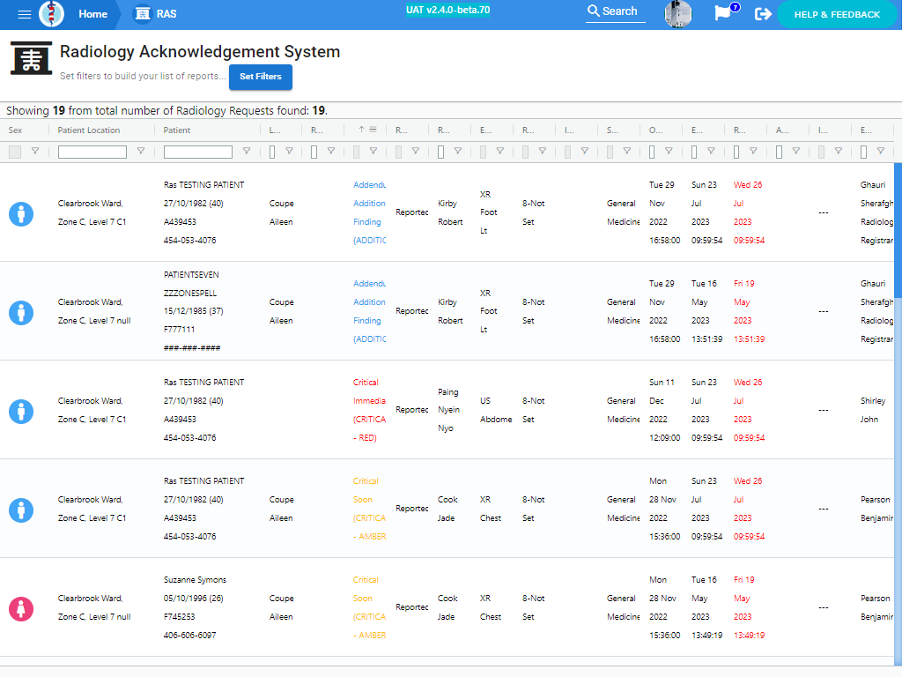Click the filter funnel for the A... column
Image resolution: width=902 pixels, height=677 pixels.
click(796, 152)
